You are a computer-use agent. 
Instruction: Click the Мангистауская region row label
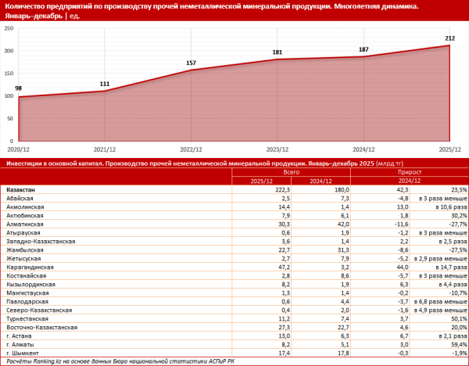tap(28, 293)
